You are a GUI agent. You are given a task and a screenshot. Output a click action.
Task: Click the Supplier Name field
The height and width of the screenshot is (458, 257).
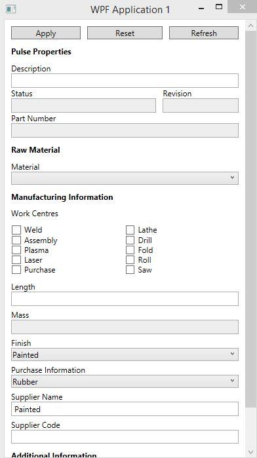pos(125,409)
